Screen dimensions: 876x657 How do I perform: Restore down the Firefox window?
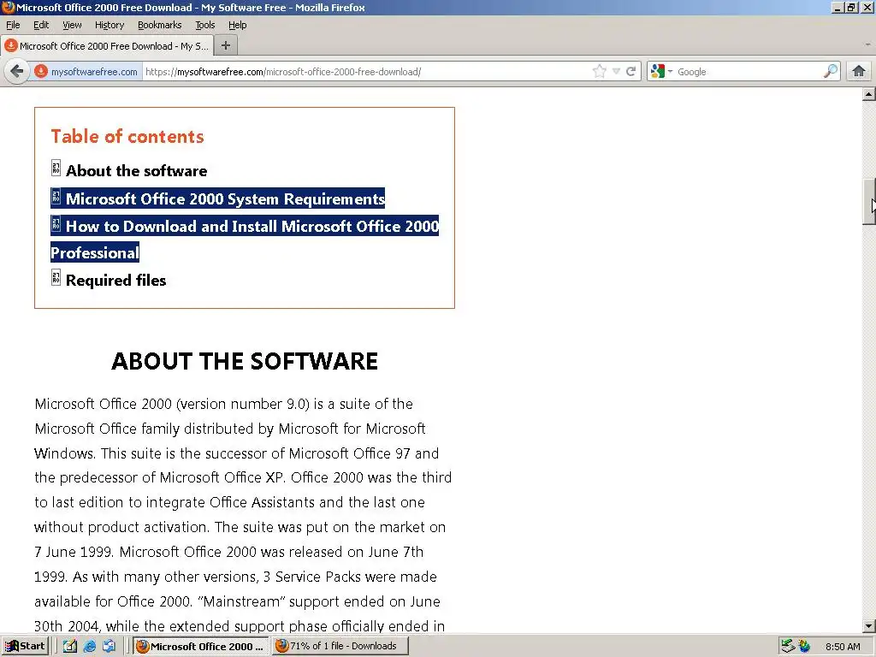click(852, 7)
